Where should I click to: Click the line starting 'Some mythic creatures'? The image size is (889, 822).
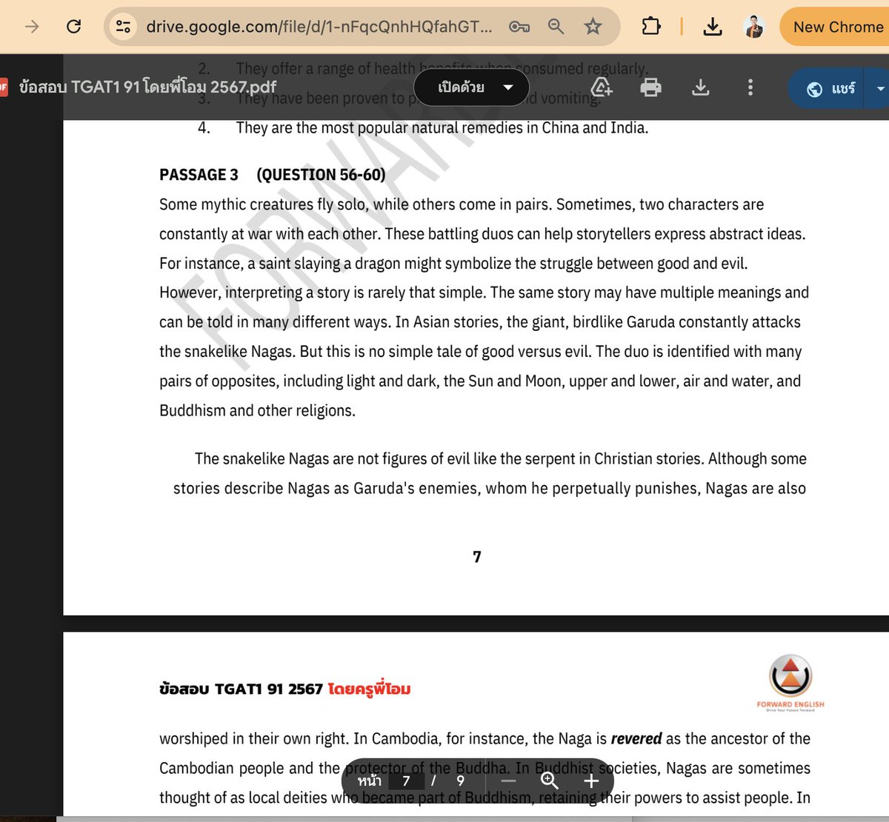click(x=462, y=204)
